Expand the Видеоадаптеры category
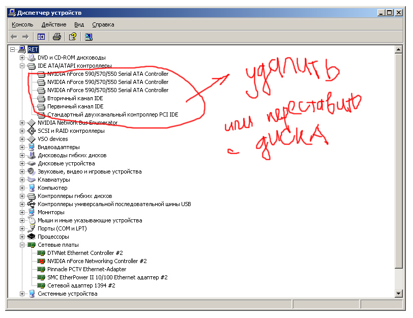413x318 pixels. pyautogui.click(x=22, y=147)
